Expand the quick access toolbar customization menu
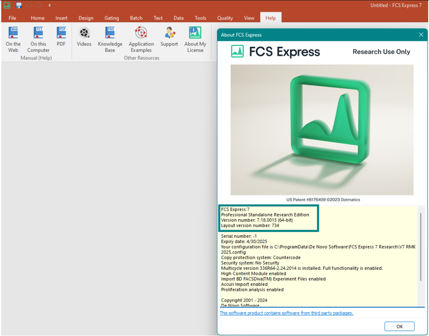Viewport: 429px width, 336px height. tap(49, 5)
